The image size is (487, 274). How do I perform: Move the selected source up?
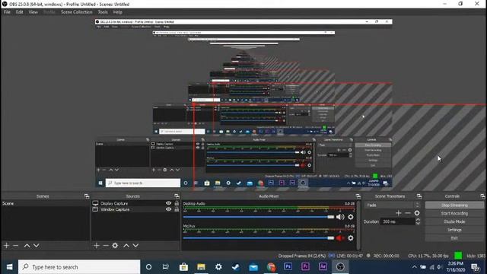click(x=126, y=245)
